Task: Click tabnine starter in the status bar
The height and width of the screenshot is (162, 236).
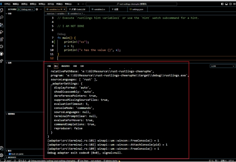Action: point(112,160)
